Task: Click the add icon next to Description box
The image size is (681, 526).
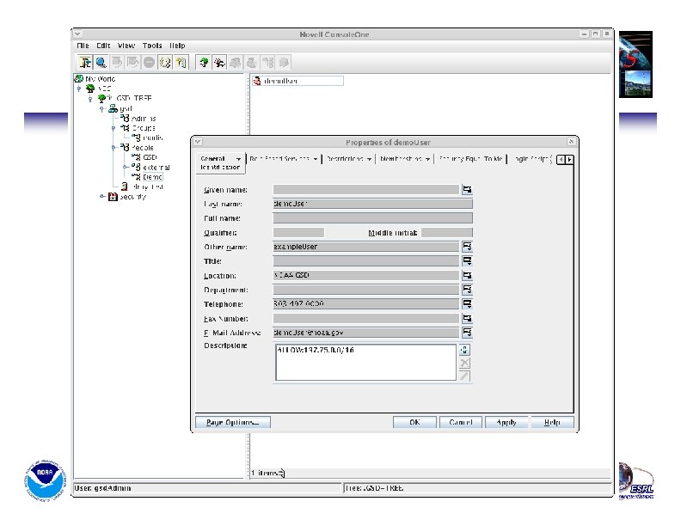Action: pyautogui.click(x=464, y=350)
